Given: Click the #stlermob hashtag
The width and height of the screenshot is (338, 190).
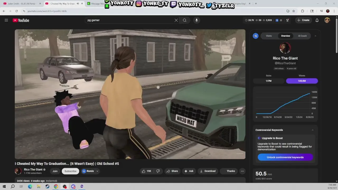Looking at the screenshot, I should click(51, 181).
